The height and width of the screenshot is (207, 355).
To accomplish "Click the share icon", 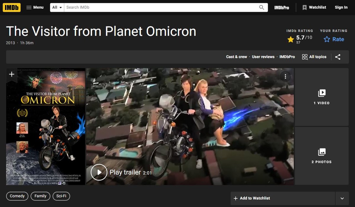I will point(338,57).
